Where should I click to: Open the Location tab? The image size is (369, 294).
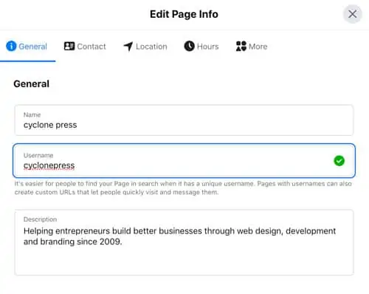145,47
